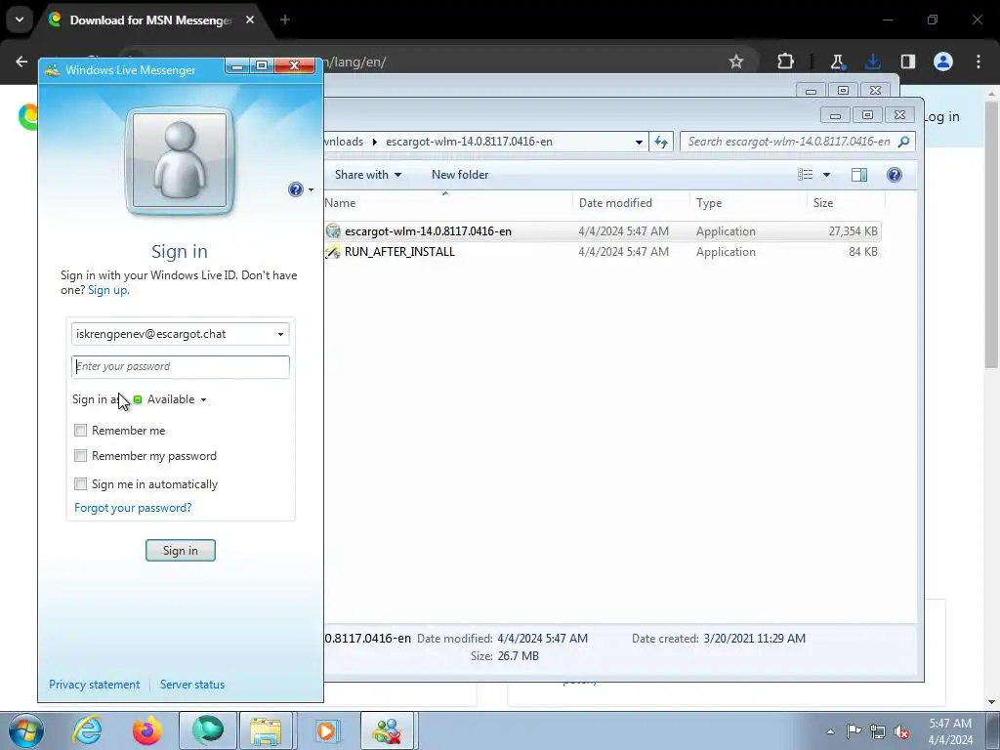
Task: Click the search magnifier icon in Explorer
Action: click(903, 142)
